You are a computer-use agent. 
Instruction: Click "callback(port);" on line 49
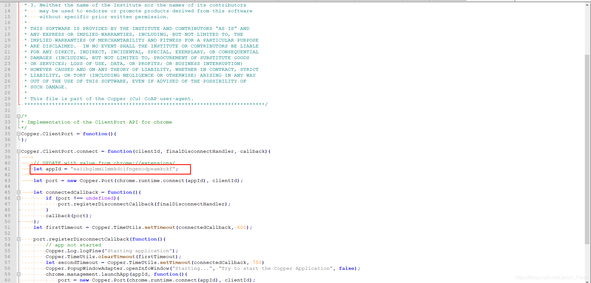click(x=69, y=216)
